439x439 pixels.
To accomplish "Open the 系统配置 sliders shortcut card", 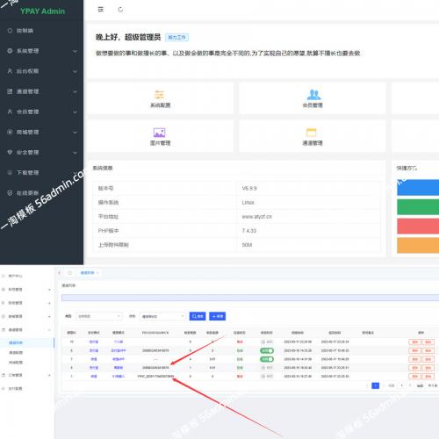I will [x=160, y=98].
